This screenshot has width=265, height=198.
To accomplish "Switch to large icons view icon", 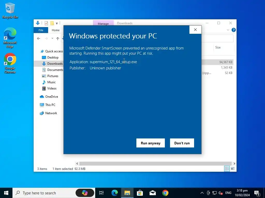I will [233, 169].
